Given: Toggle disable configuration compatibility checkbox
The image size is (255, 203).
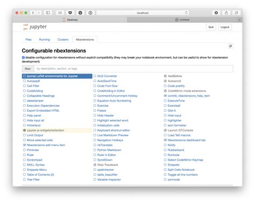Looking at the screenshot, I should click(x=23, y=57).
